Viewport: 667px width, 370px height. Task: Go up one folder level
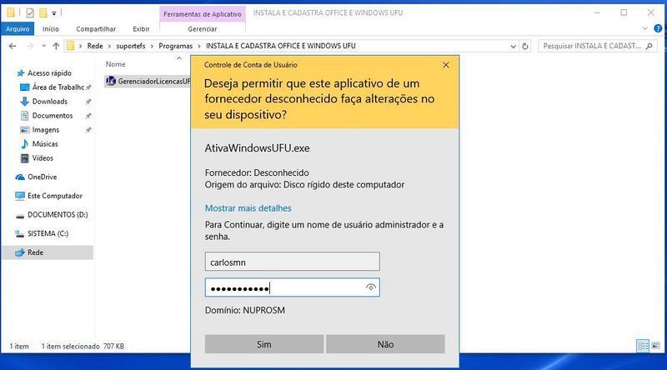(x=56, y=46)
